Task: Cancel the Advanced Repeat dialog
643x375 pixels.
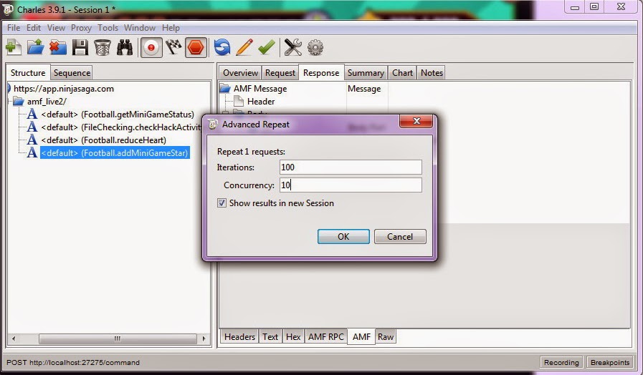Action: point(400,237)
